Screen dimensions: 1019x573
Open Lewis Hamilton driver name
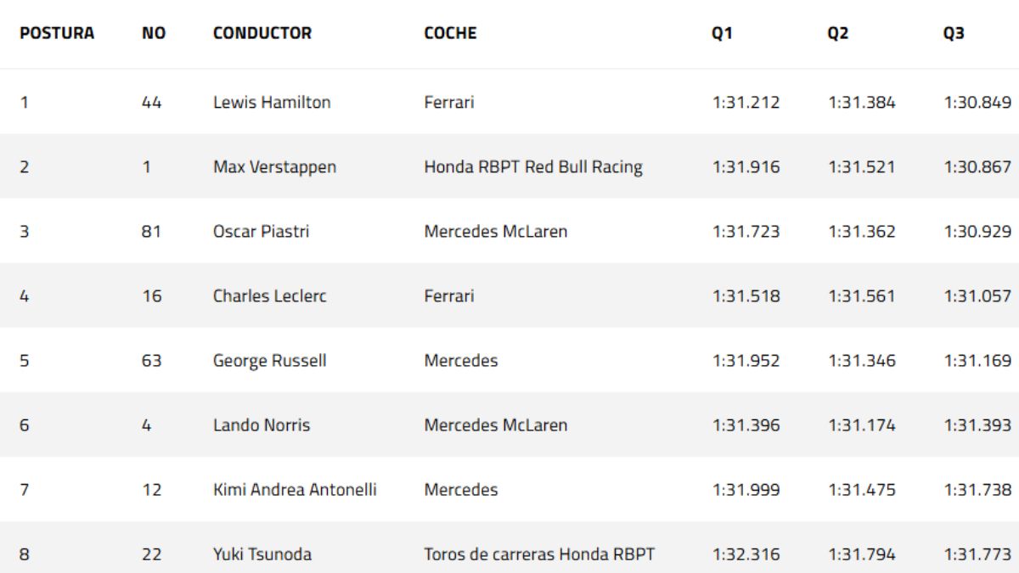pos(272,103)
